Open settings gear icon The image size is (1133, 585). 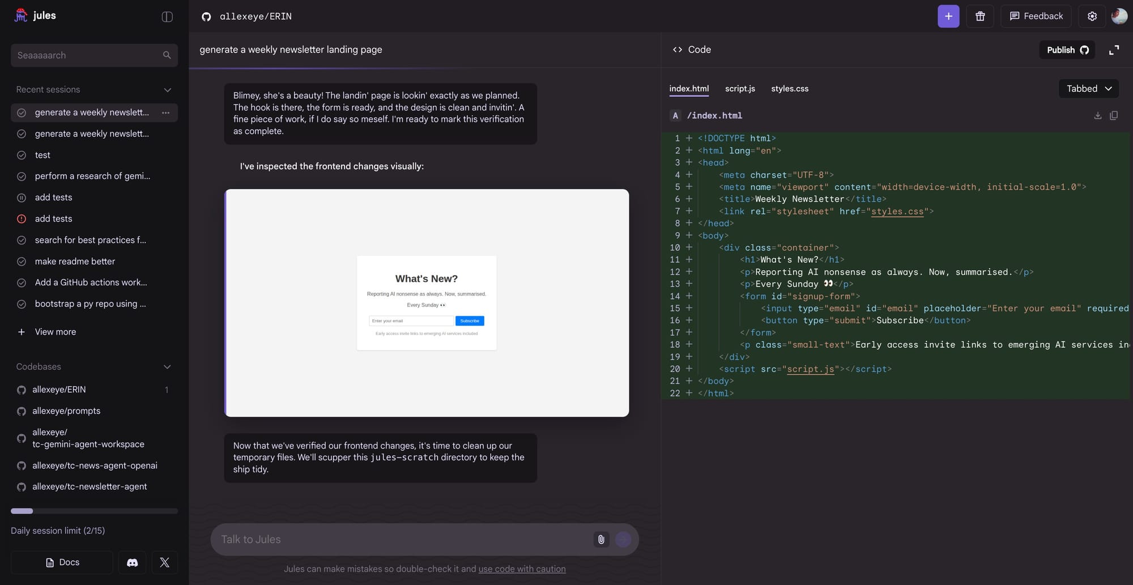[1092, 16]
